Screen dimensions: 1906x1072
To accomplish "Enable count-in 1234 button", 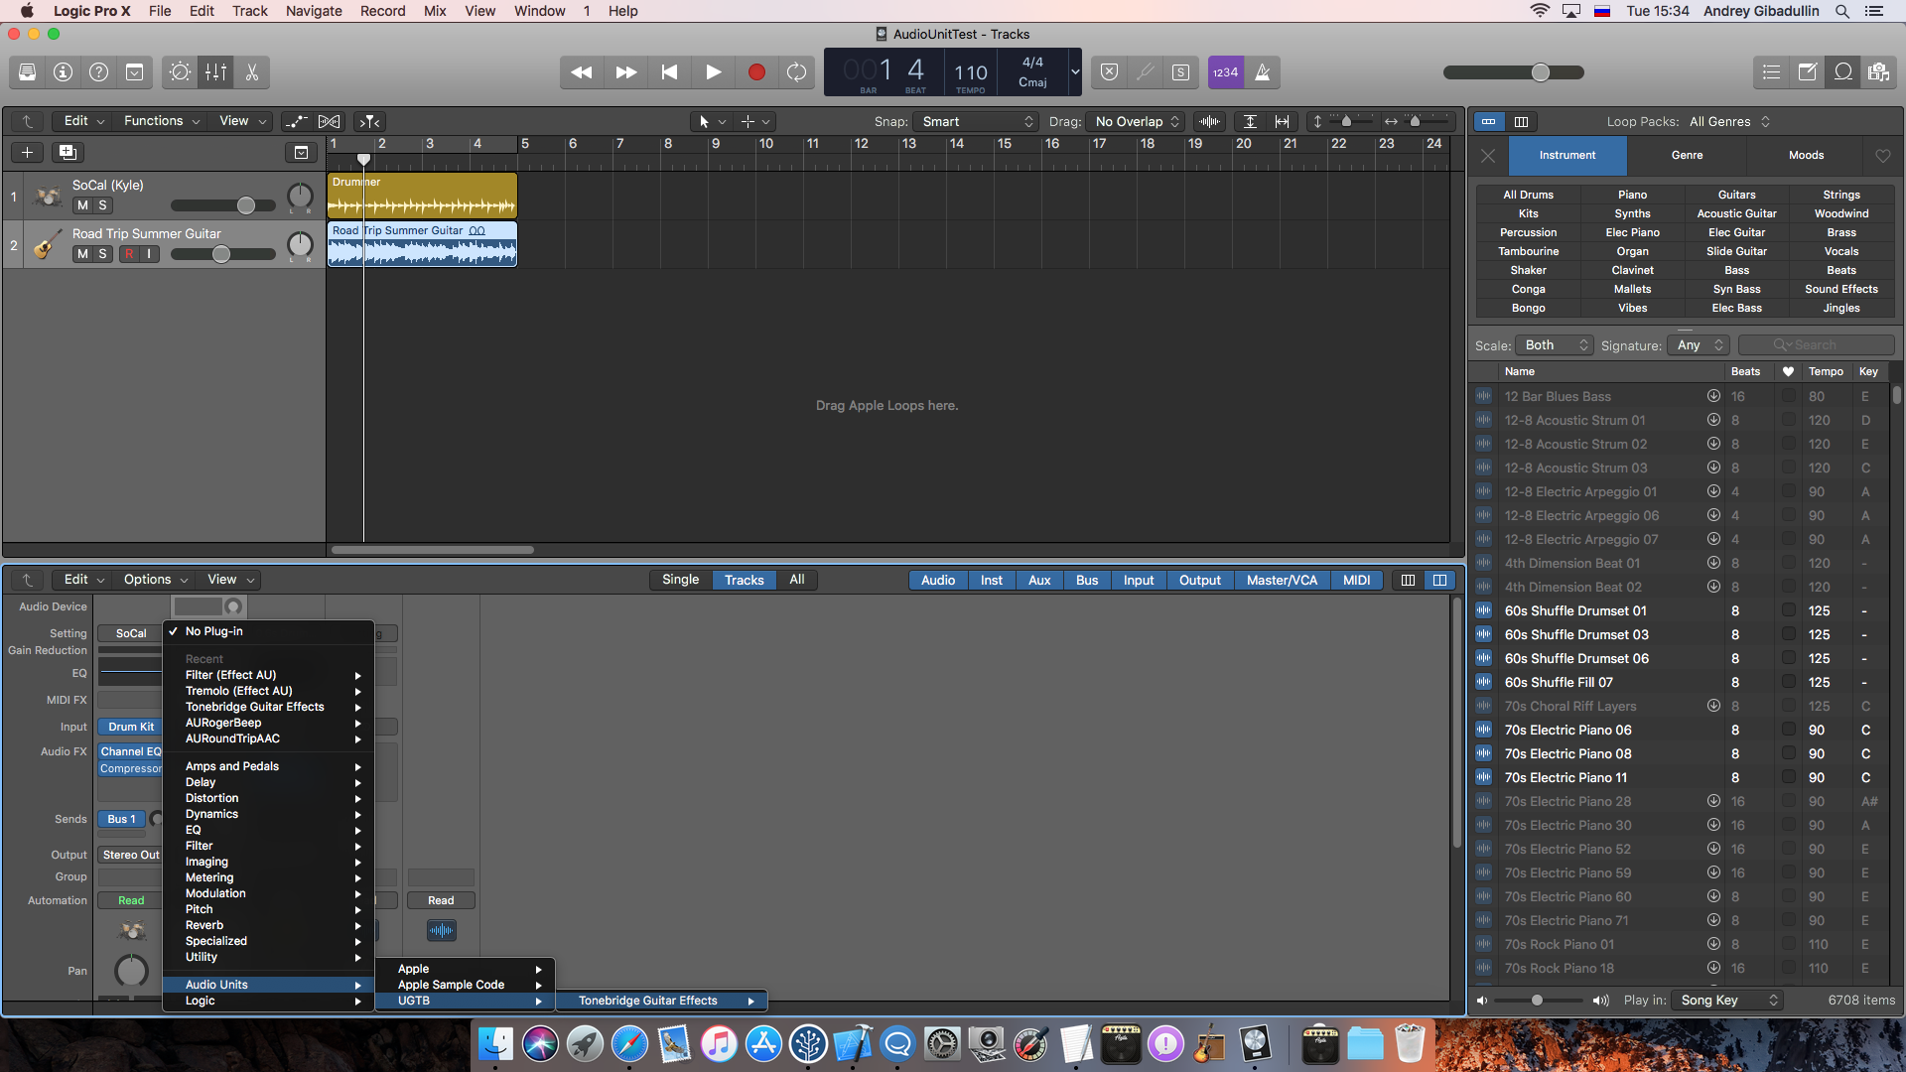I will 1226,72.
